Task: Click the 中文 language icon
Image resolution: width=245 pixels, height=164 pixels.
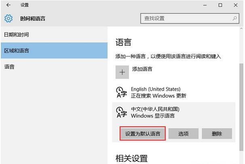Action: click(122, 112)
